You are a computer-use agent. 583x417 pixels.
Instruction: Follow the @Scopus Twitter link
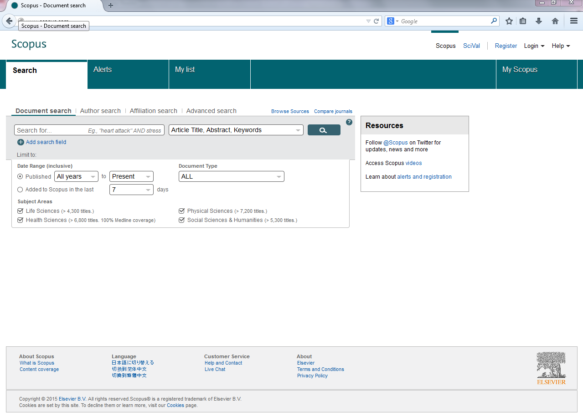[396, 143]
